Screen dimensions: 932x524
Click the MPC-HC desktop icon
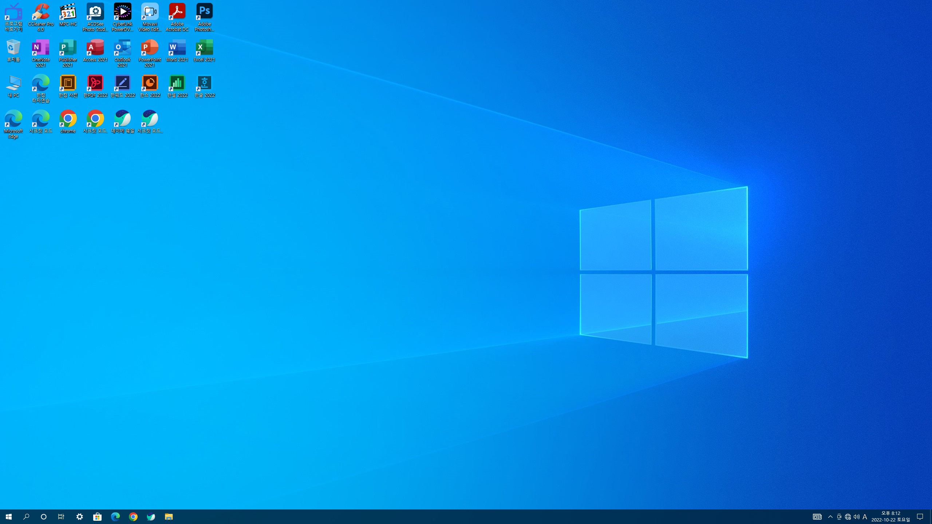[x=68, y=15]
